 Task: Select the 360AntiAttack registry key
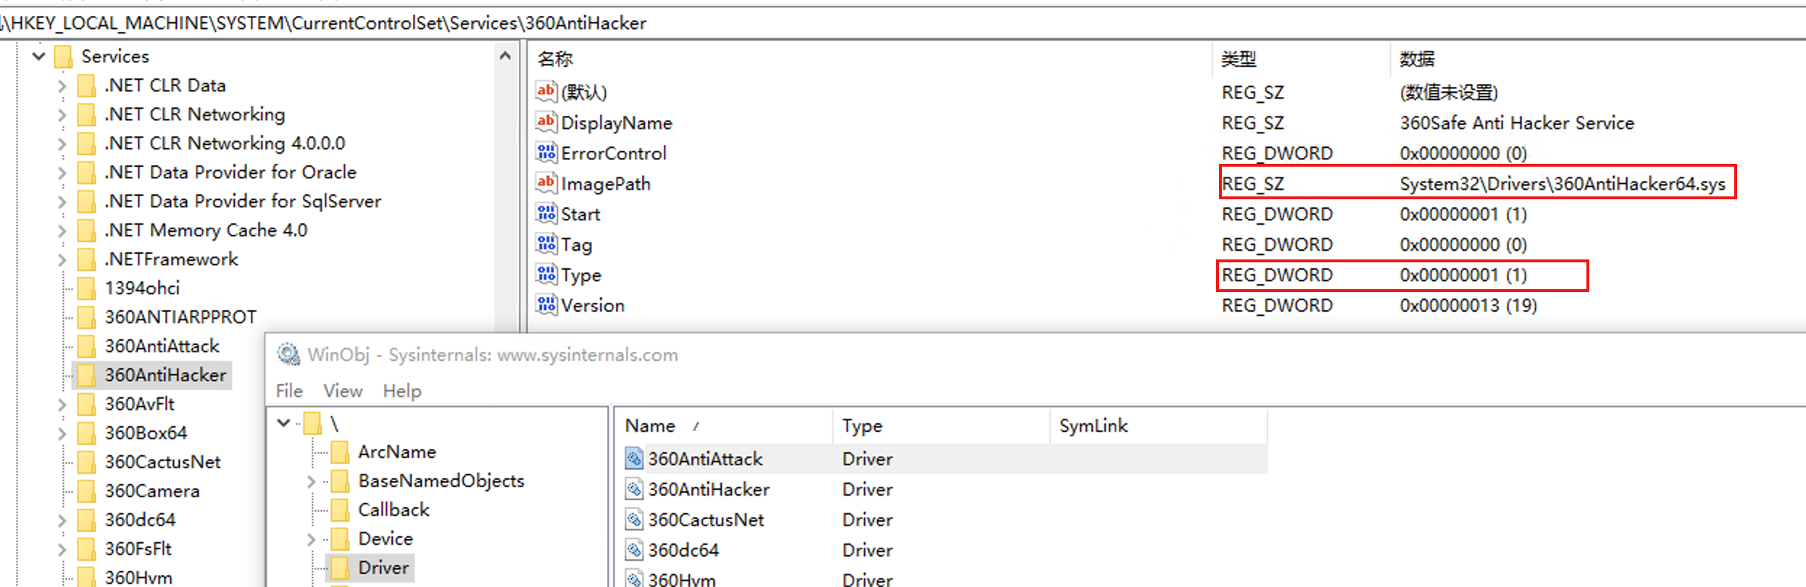tap(162, 346)
